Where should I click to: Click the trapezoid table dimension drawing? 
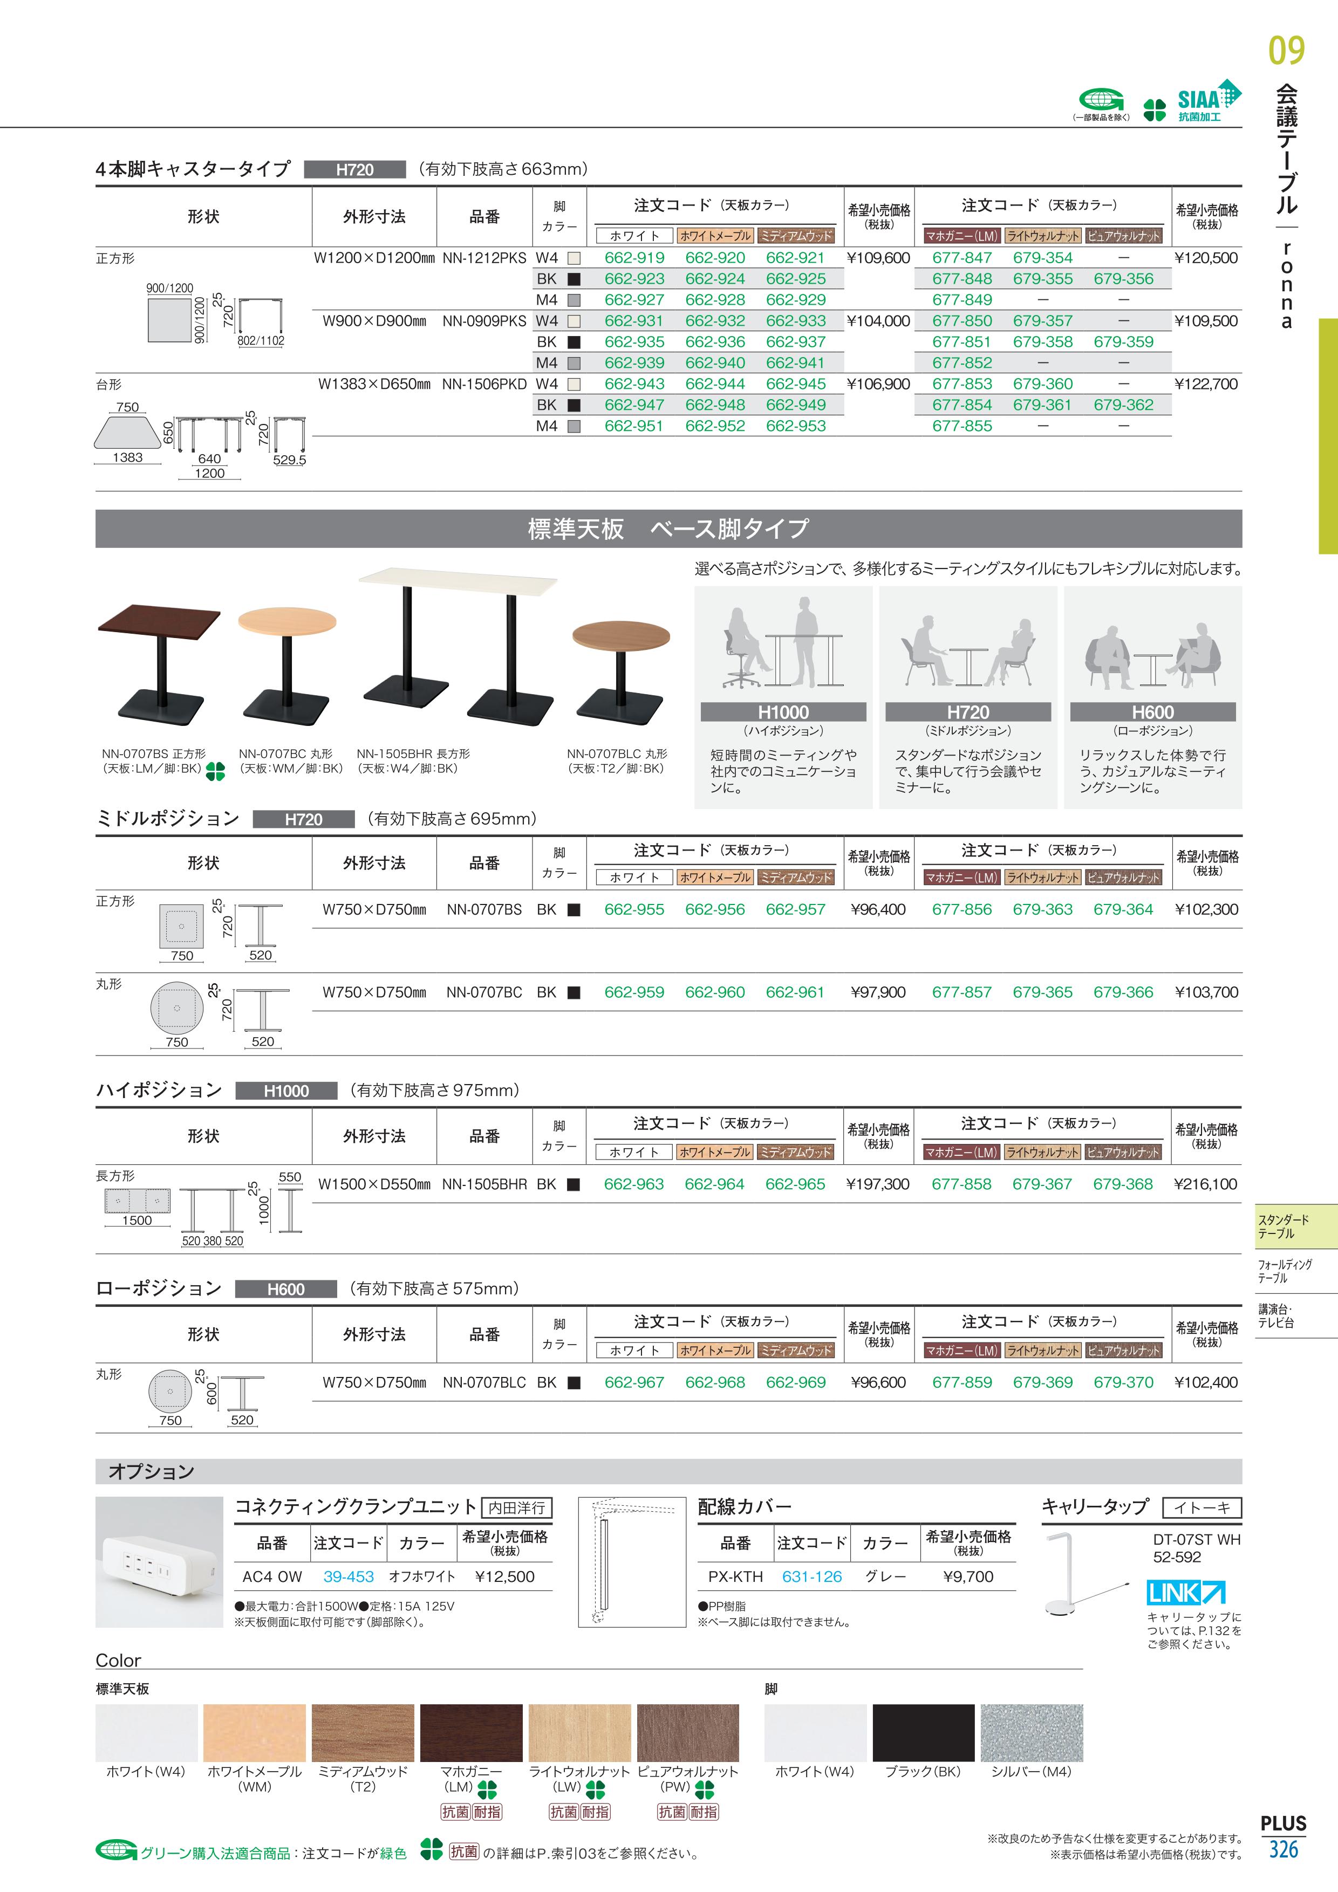(200, 439)
